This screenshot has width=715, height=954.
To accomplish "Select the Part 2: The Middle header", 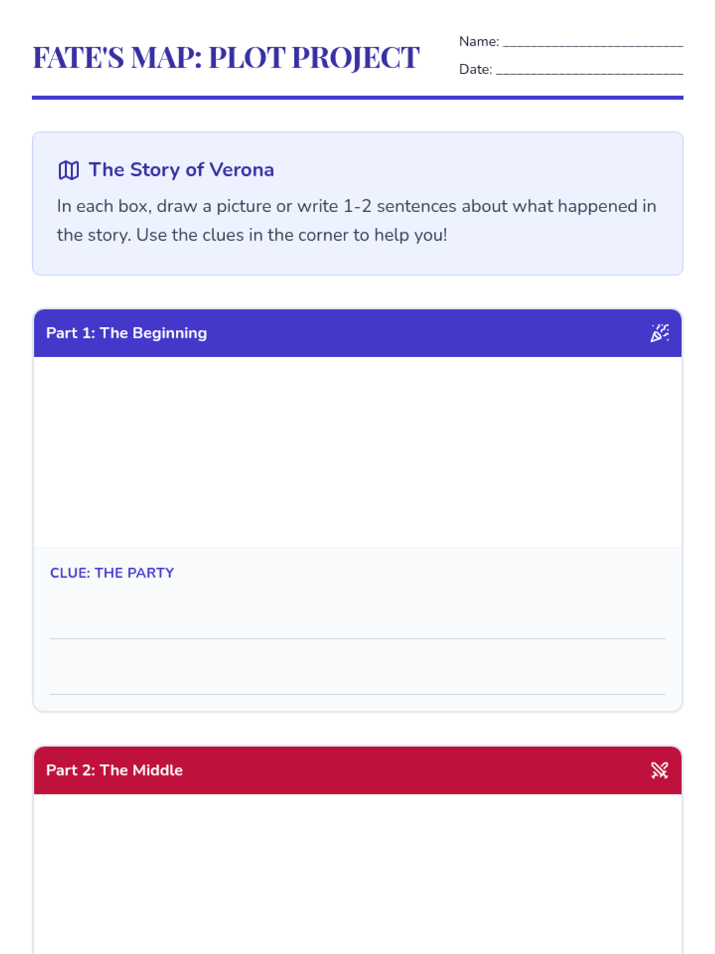I will point(357,770).
